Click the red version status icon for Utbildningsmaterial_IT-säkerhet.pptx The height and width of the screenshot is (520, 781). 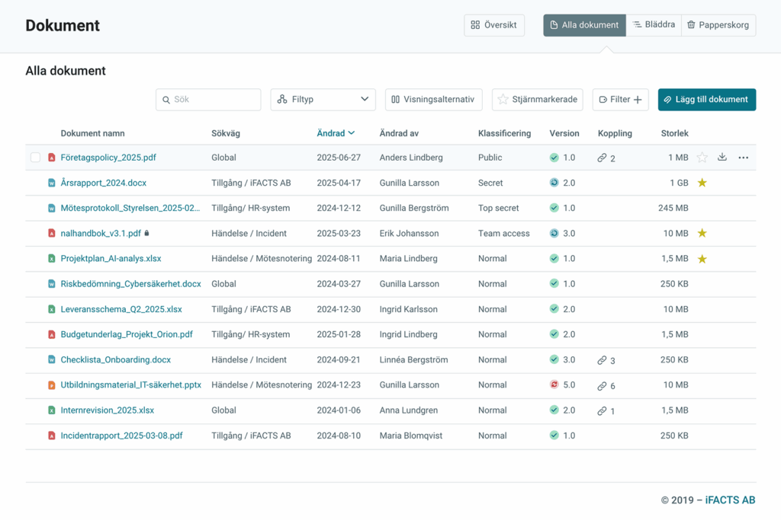(554, 385)
